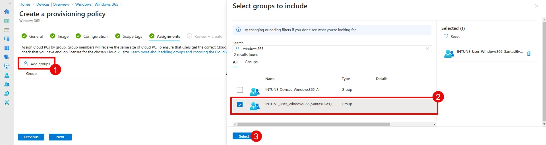Open the ellipsis menu beside page title

[115, 14]
